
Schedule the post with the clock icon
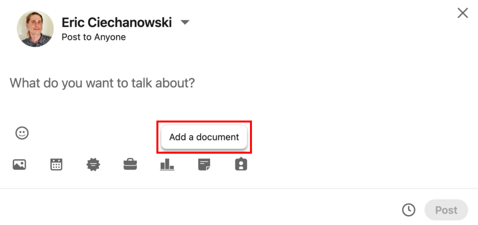409,210
